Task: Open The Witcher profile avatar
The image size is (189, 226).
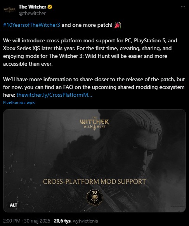Action: point(9,10)
